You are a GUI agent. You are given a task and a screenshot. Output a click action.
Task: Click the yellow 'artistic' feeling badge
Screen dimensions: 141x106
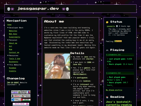click(x=118, y=41)
